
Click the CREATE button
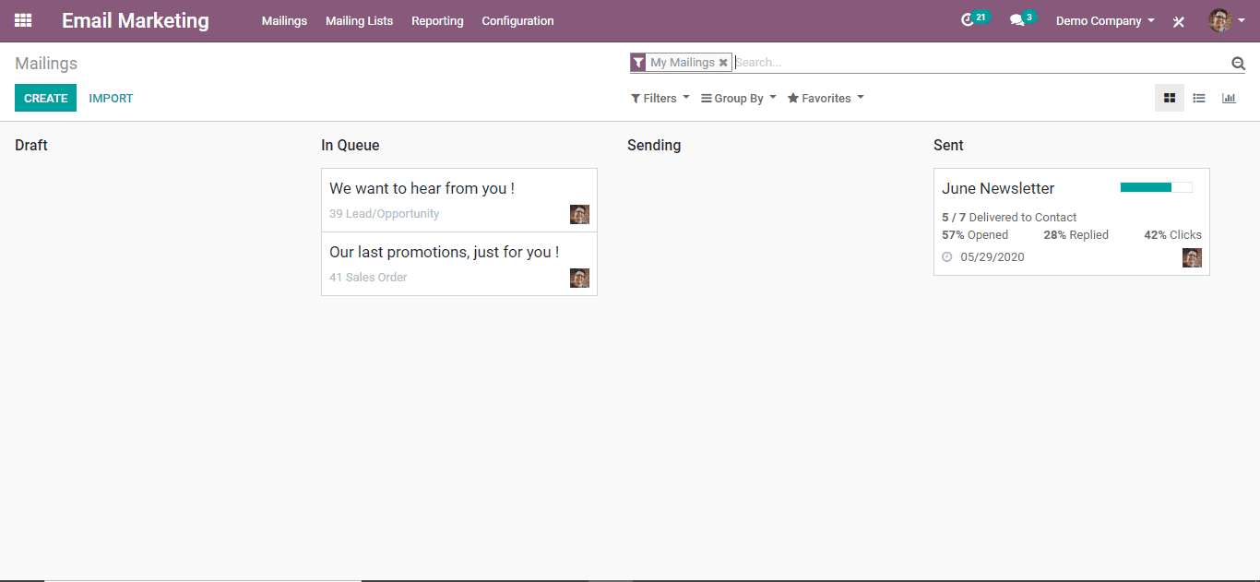click(45, 98)
